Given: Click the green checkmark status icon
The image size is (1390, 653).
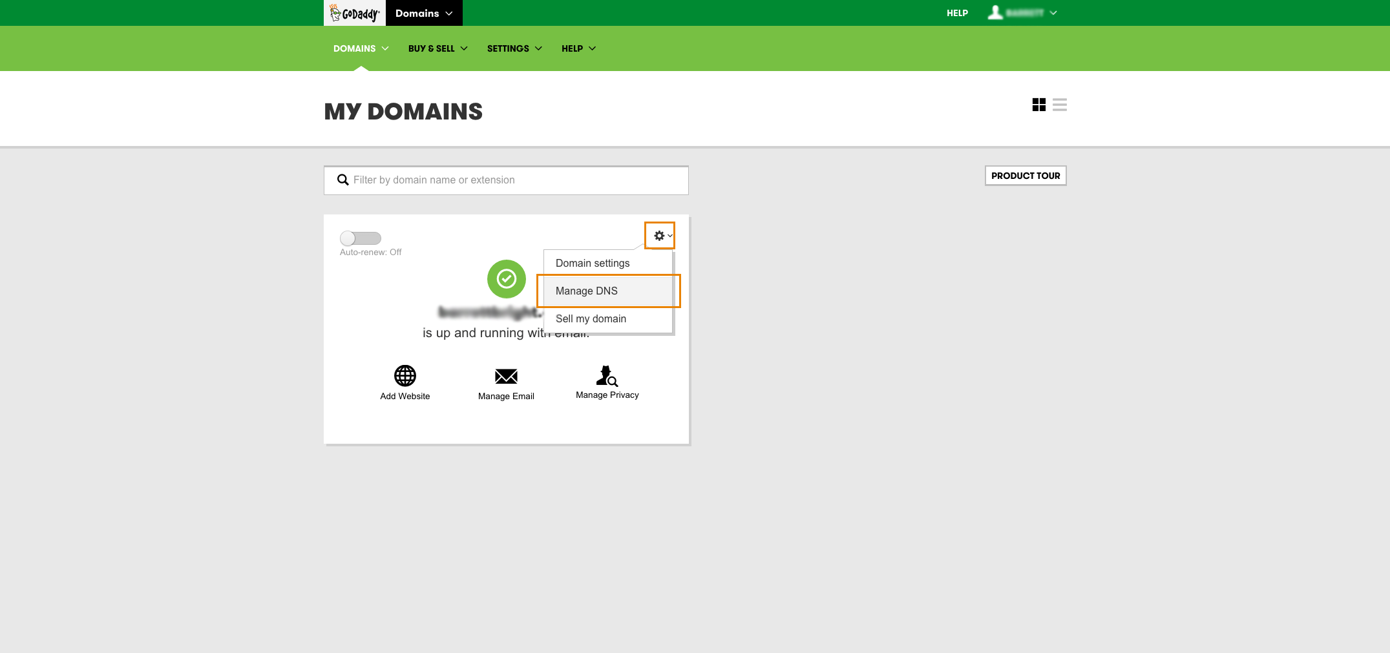Looking at the screenshot, I should pos(506,279).
